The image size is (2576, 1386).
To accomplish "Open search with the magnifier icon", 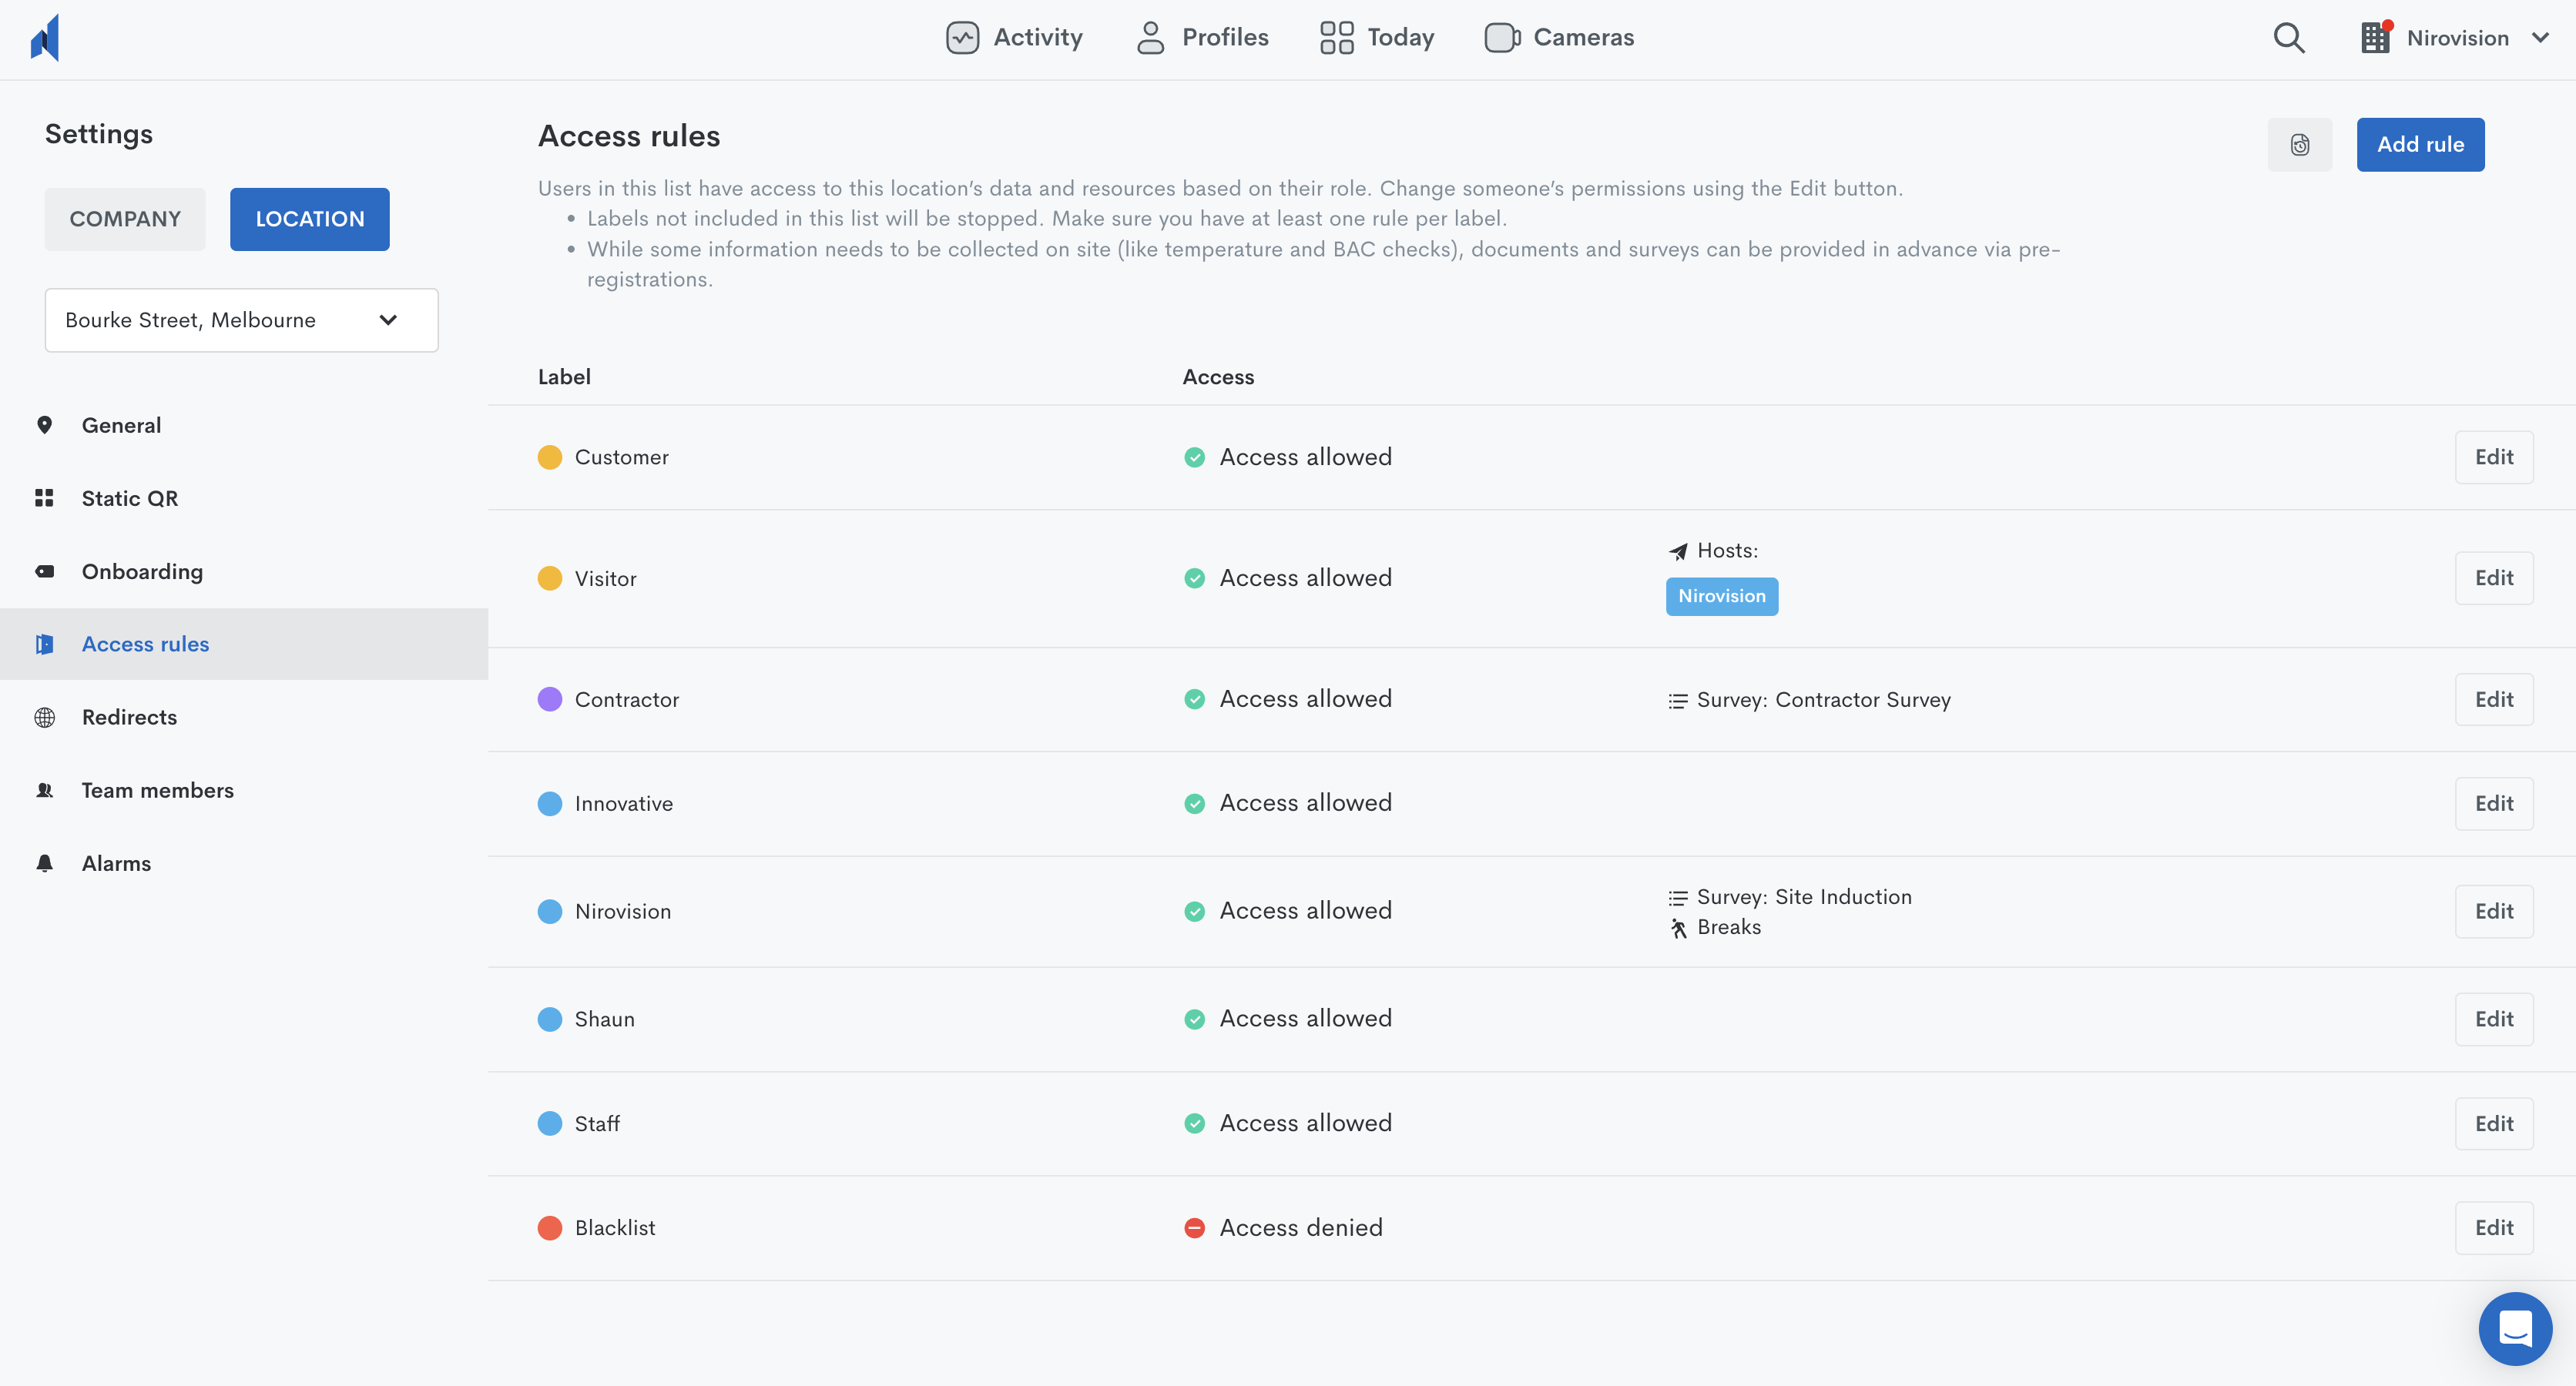I will point(2289,38).
